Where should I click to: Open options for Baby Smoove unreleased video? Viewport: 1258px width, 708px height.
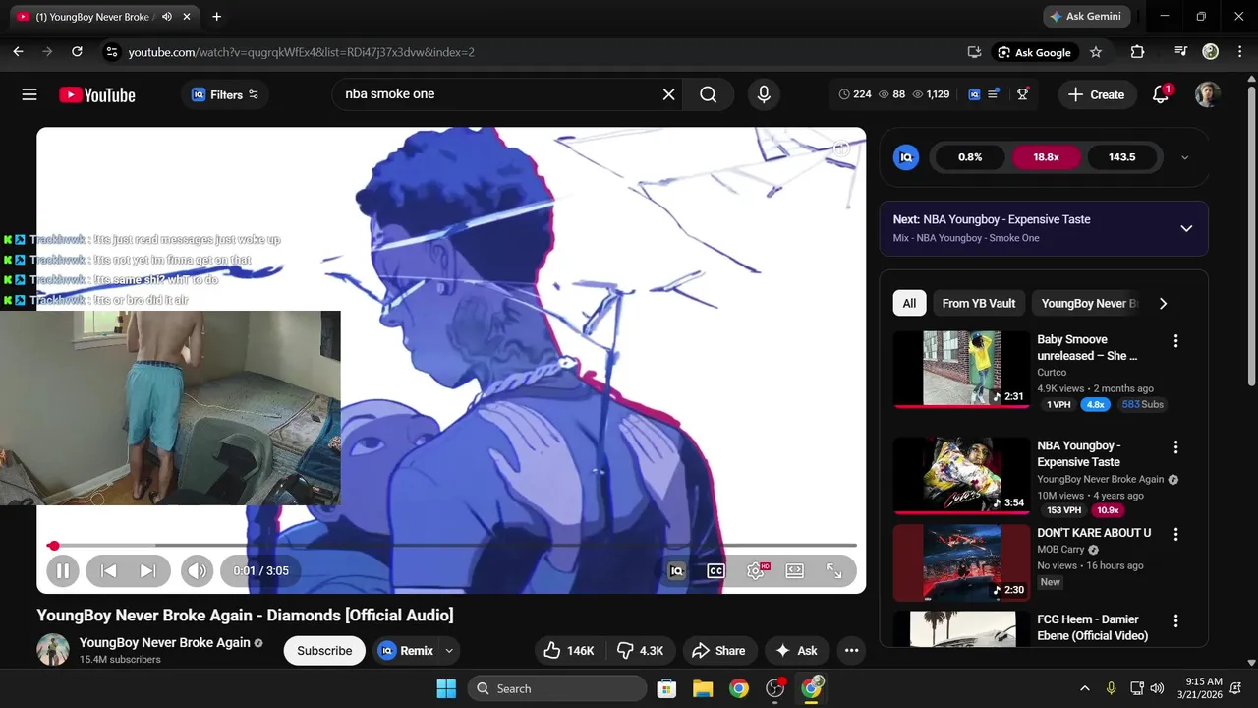point(1175,341)
